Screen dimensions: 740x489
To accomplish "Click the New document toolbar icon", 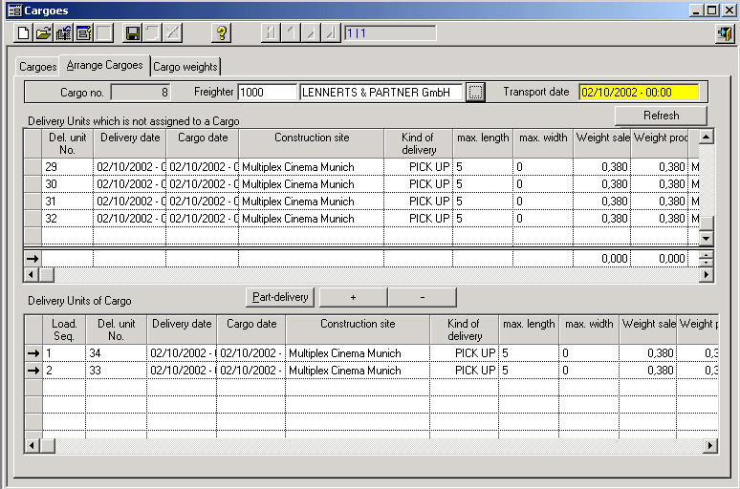I will pos(24,33).
